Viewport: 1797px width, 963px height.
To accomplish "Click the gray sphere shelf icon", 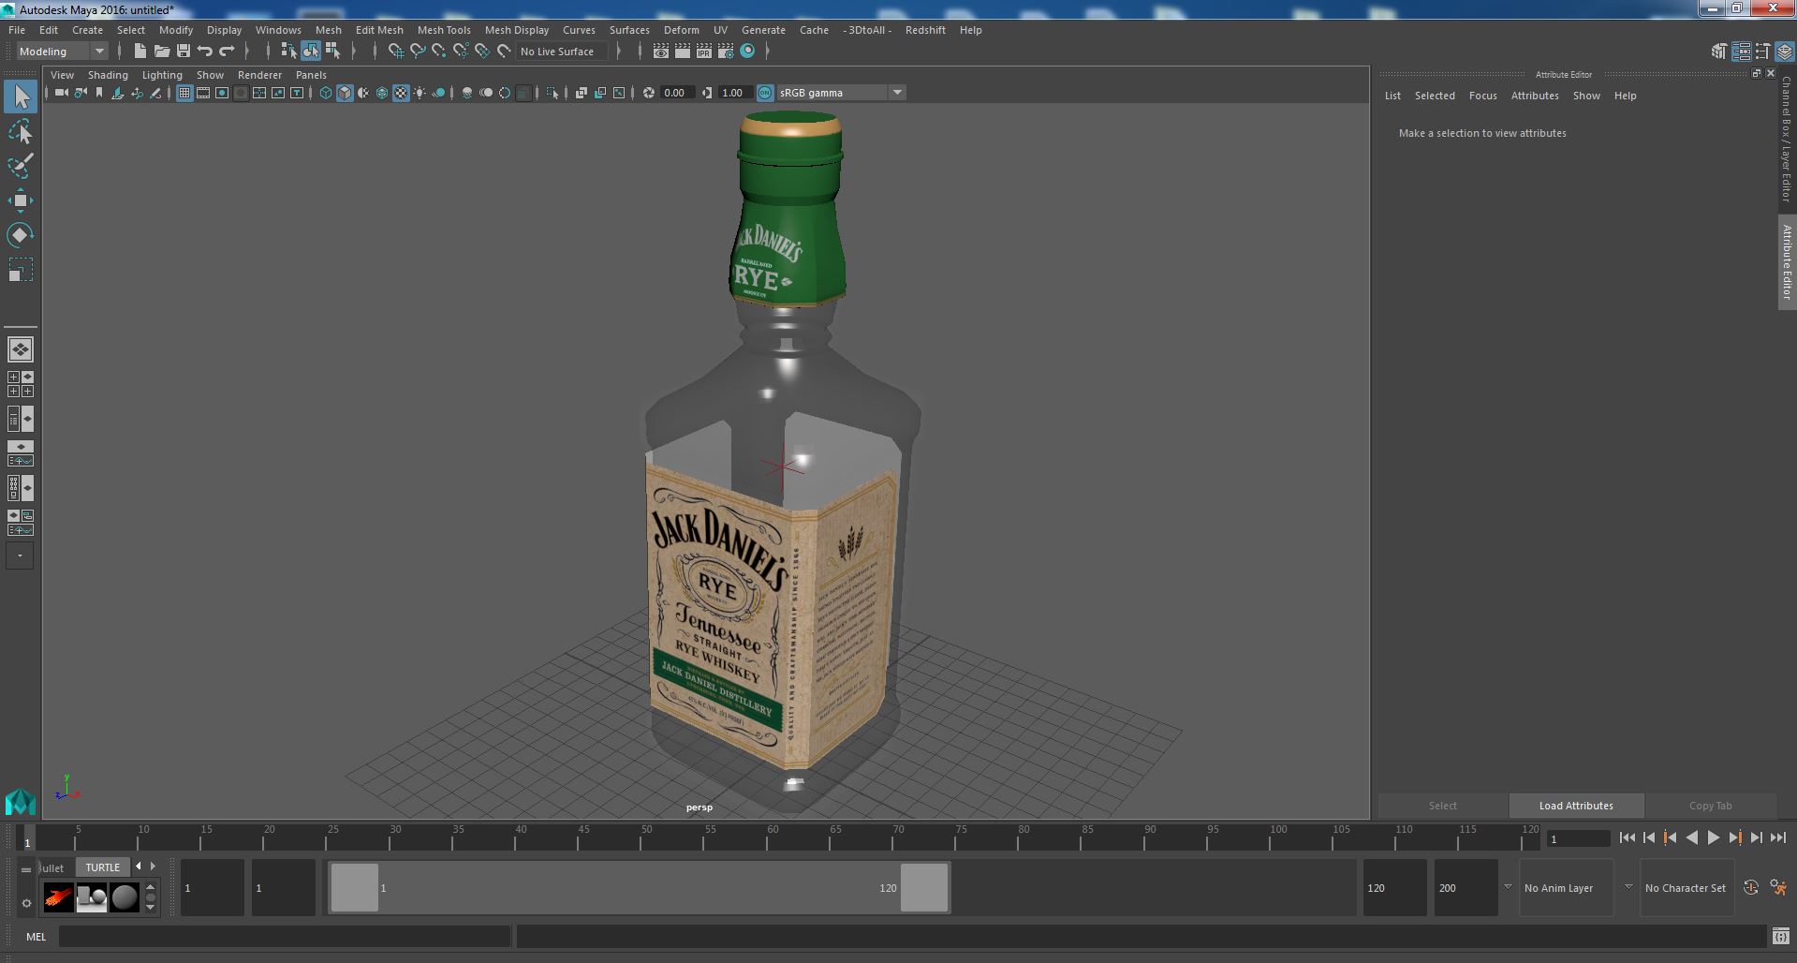I will 125,897.
